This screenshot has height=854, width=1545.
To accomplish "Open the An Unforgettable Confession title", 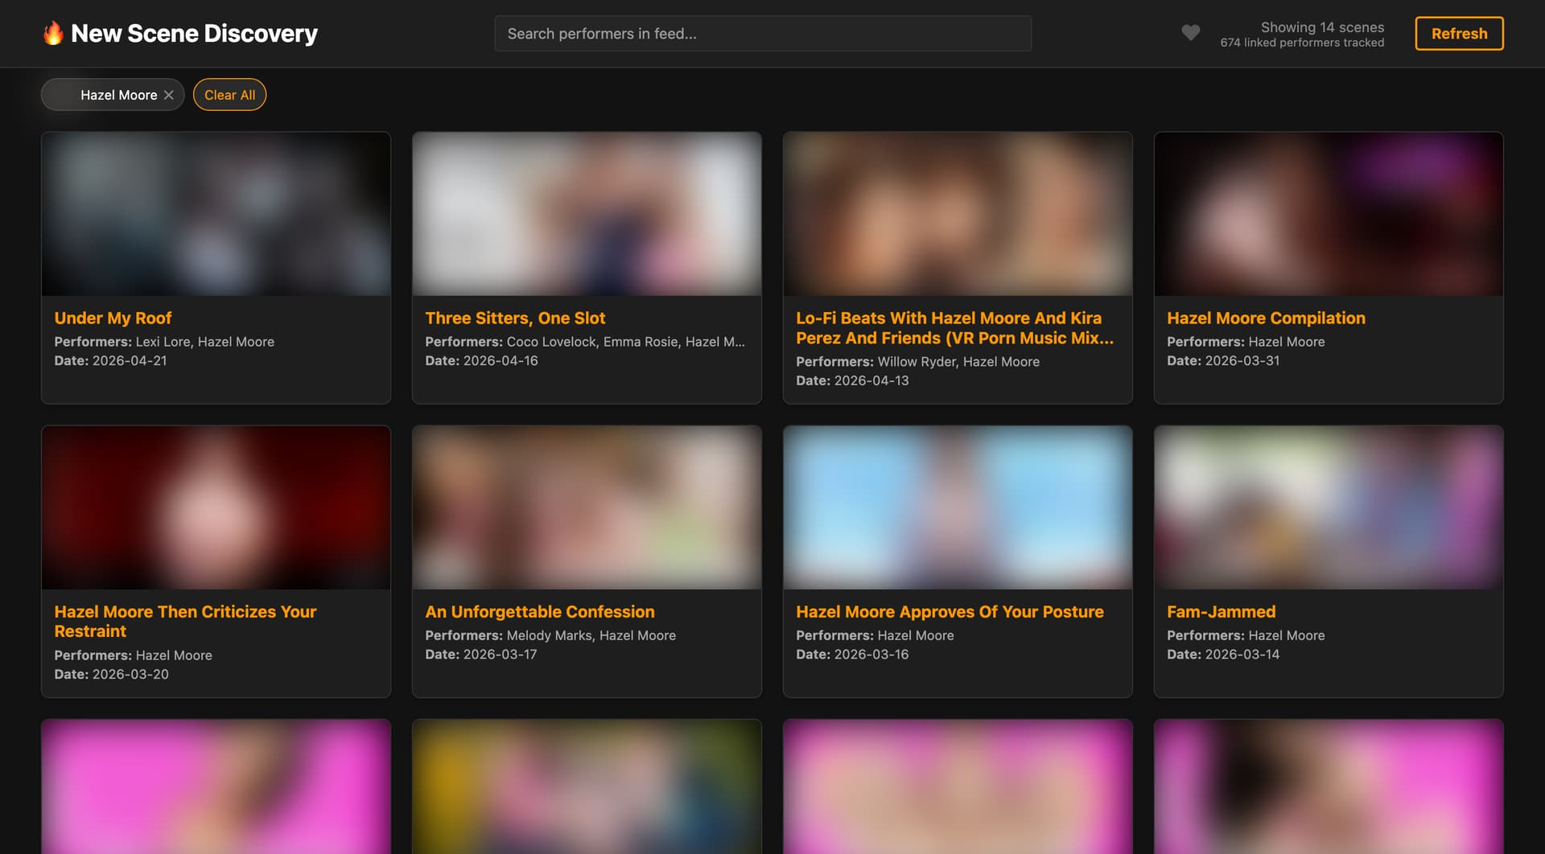I will coord(539,612).
